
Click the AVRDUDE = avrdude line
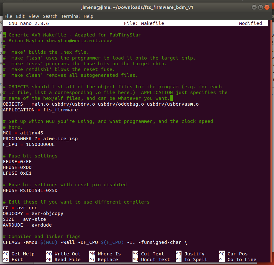click(x=27, y=225)
